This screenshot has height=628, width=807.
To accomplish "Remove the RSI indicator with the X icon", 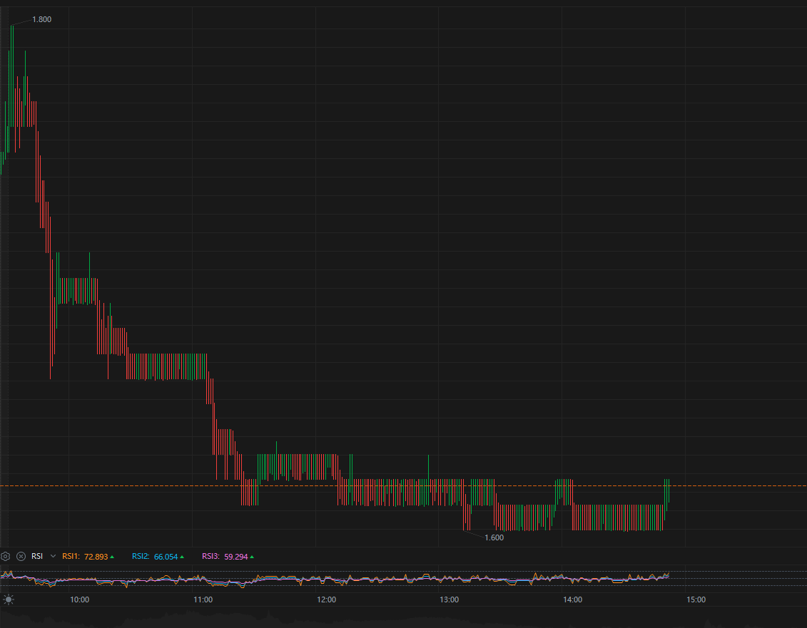I will click(21, 556).
